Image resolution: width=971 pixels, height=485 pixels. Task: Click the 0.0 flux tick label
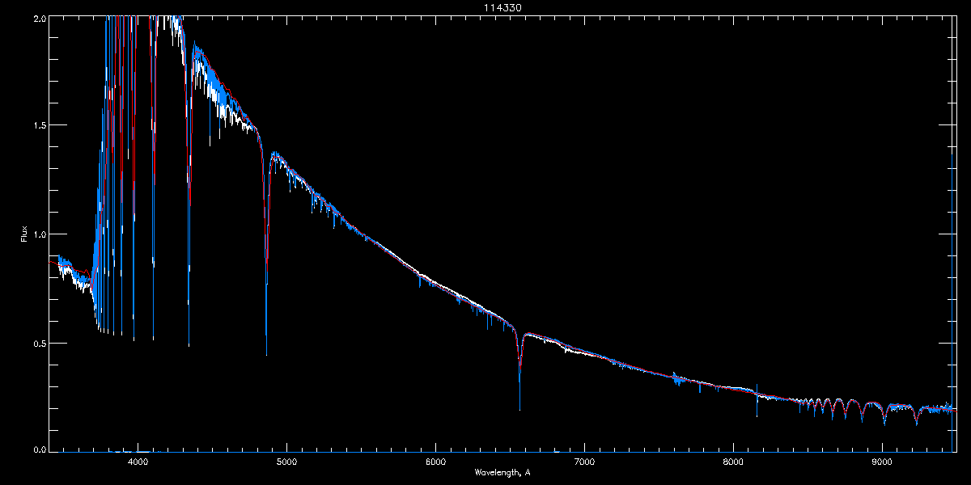38,449
